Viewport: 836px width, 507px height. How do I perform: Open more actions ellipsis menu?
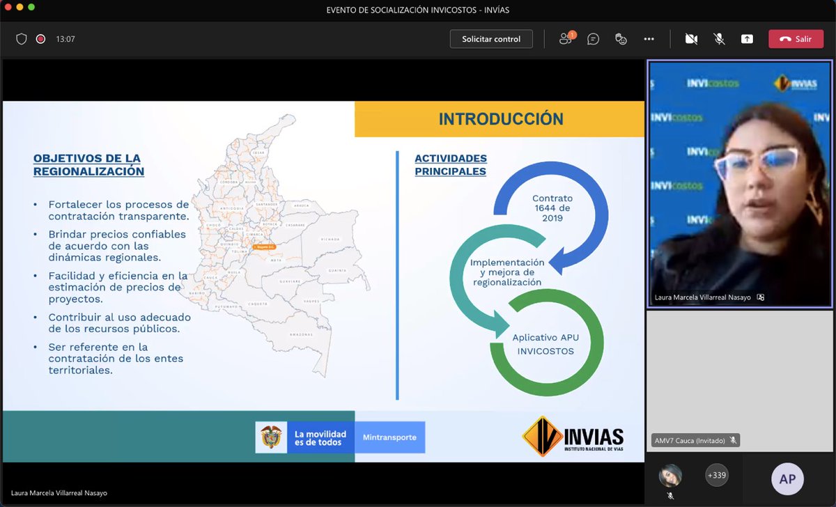tap(649, 39)
